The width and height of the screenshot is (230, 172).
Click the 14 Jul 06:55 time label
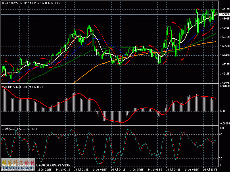tap(155, 170)
